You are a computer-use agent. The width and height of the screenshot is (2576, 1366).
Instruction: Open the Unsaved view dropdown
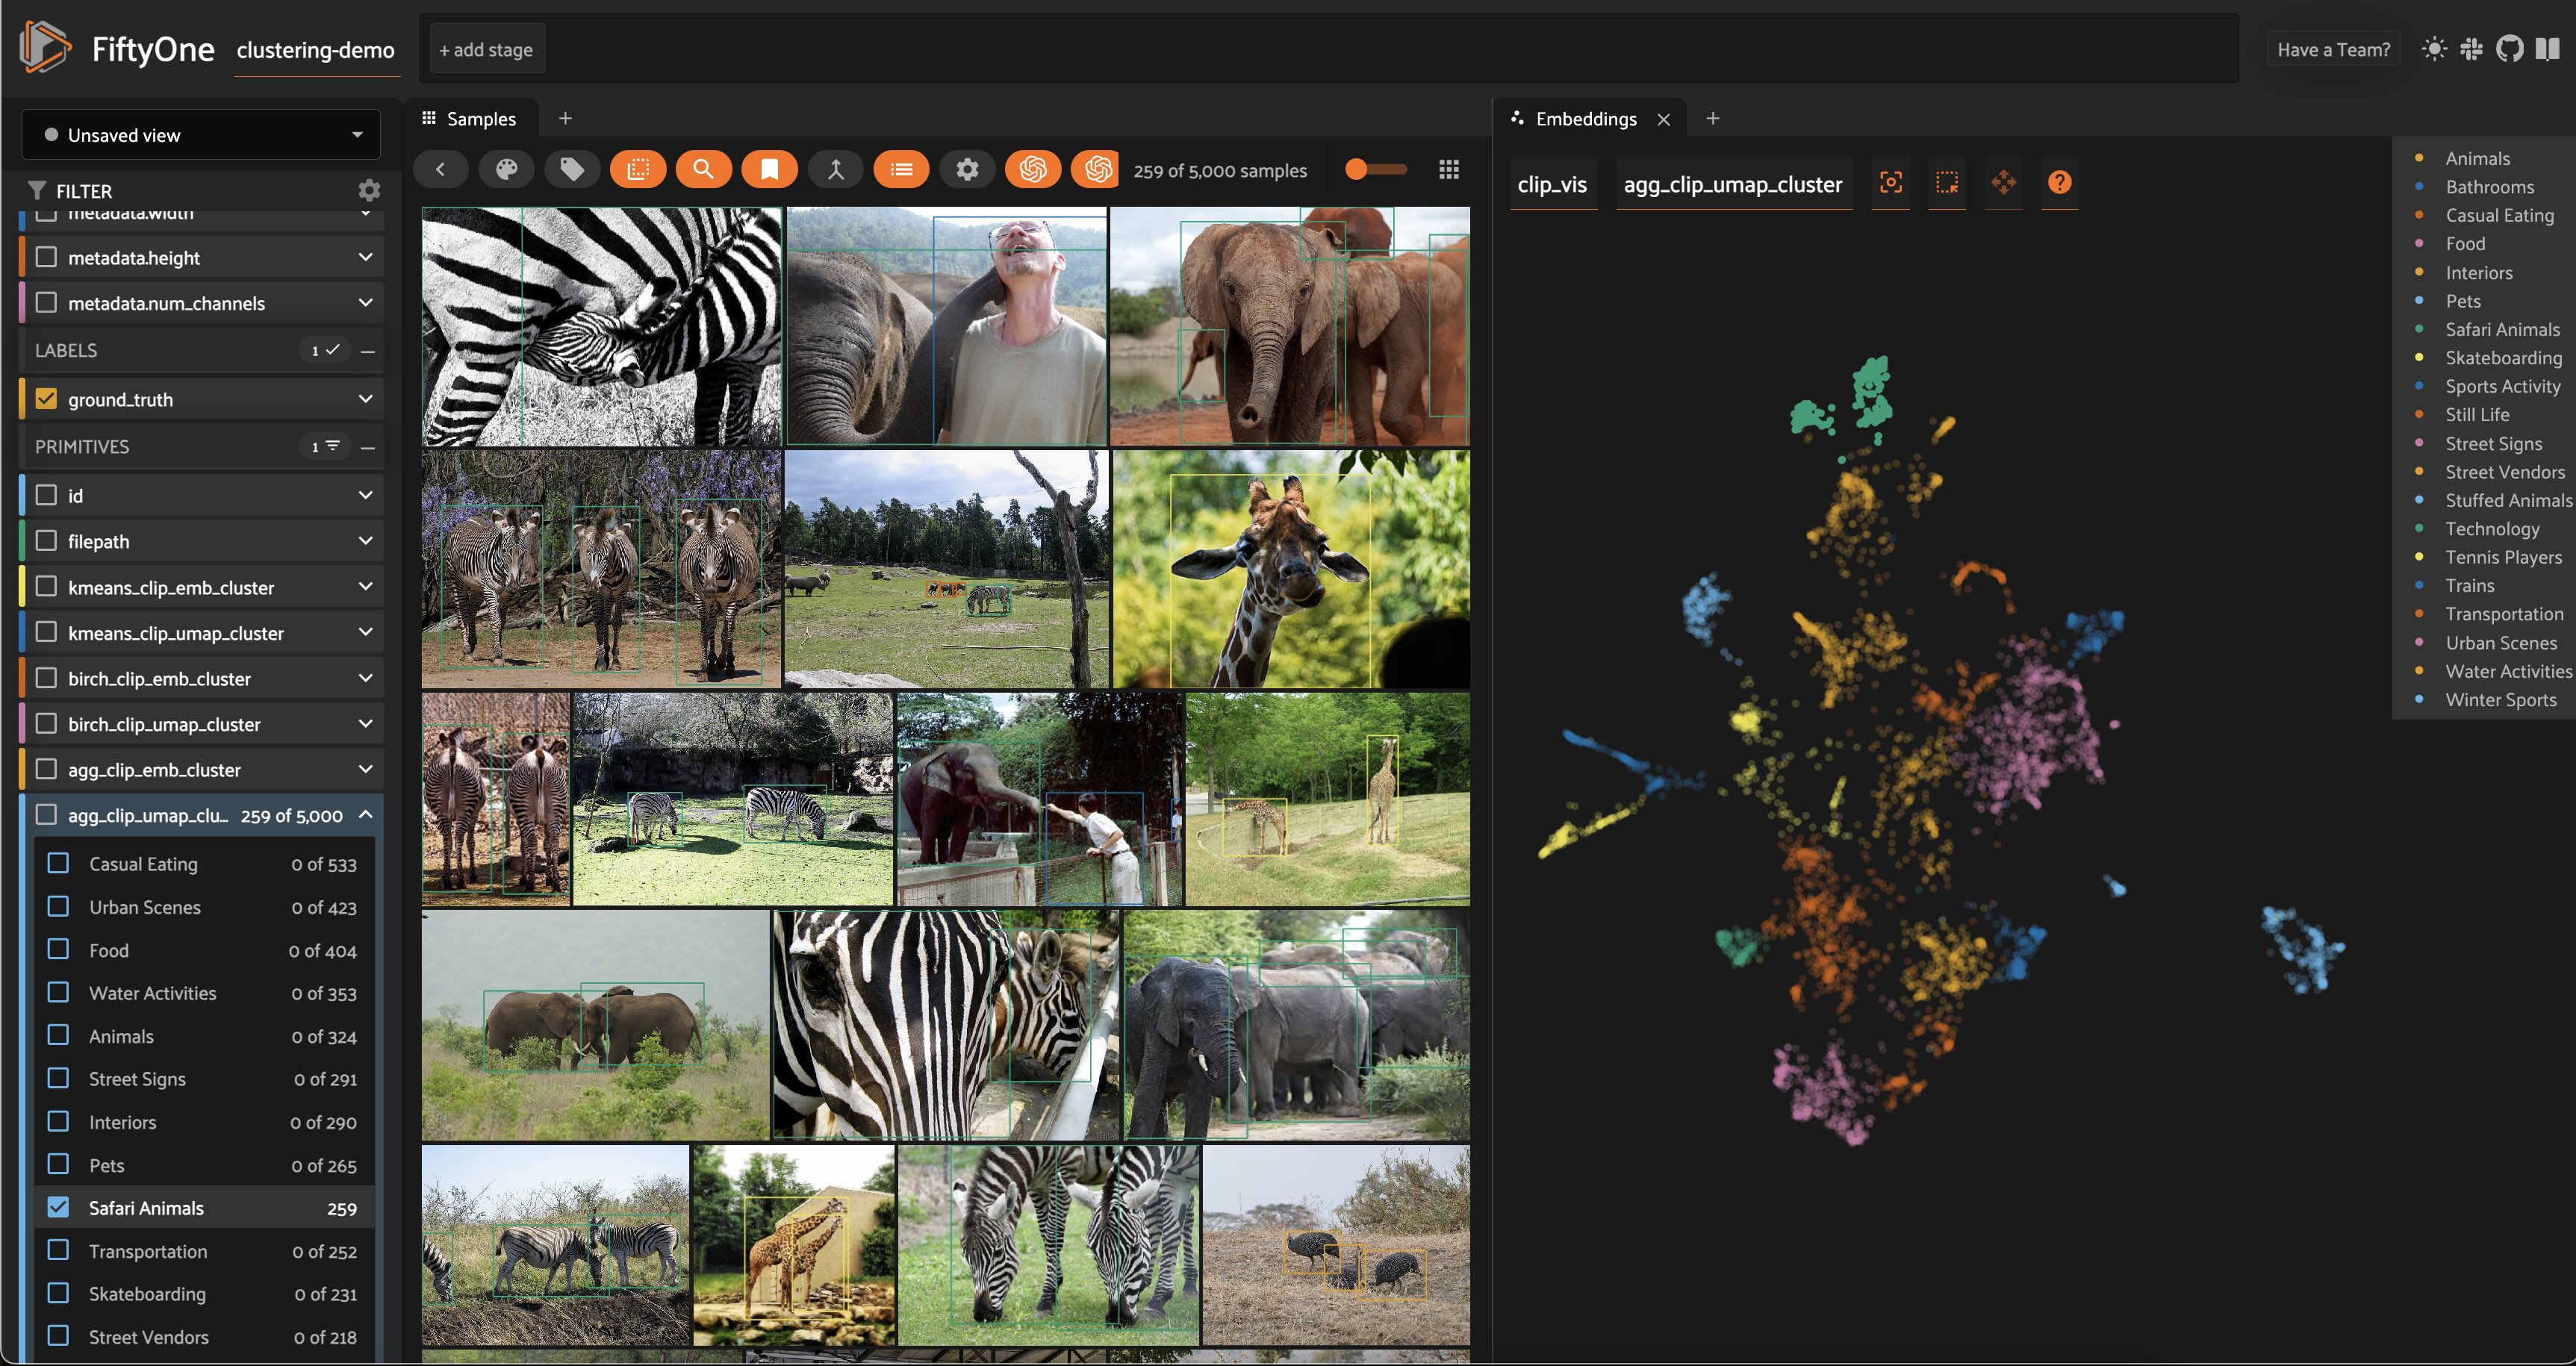tap(201, 135)
